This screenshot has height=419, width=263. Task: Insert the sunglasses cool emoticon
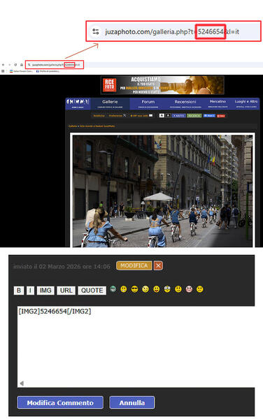click(x=134, y=289)
